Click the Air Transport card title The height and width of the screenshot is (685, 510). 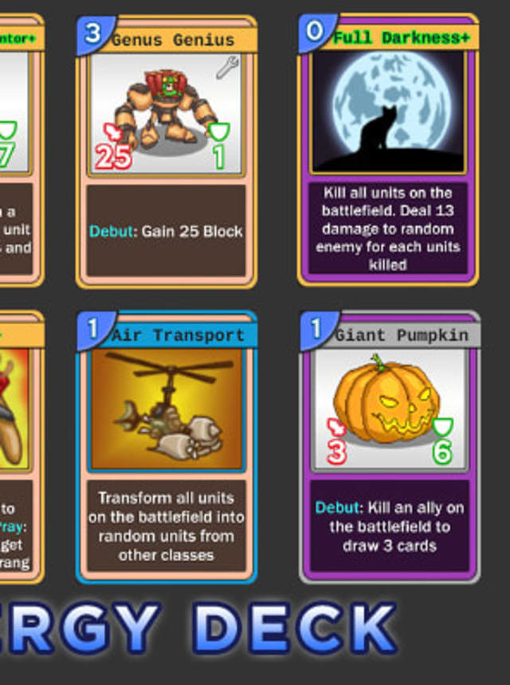(178, 335)
